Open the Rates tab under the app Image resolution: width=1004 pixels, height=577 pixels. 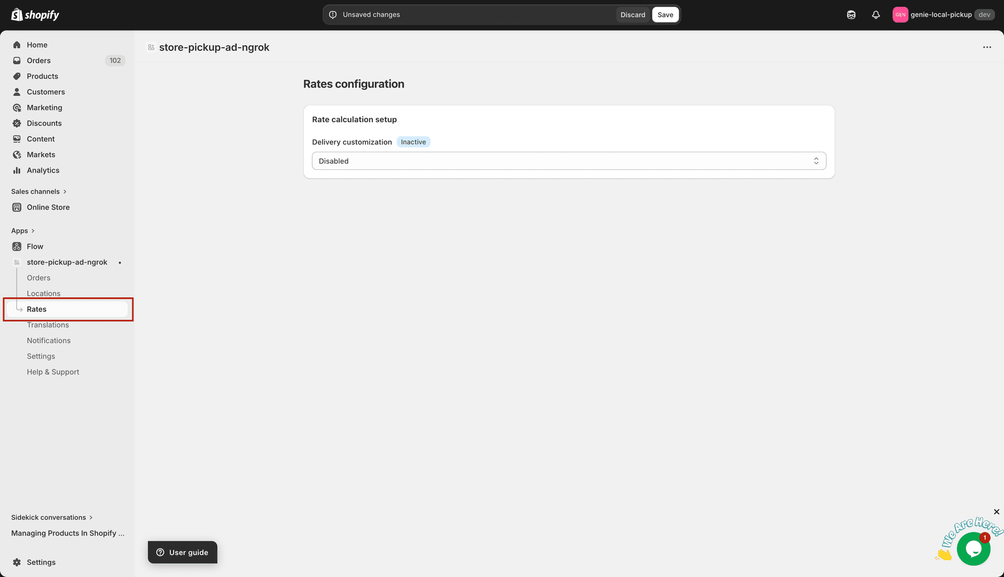click(36, 309)
